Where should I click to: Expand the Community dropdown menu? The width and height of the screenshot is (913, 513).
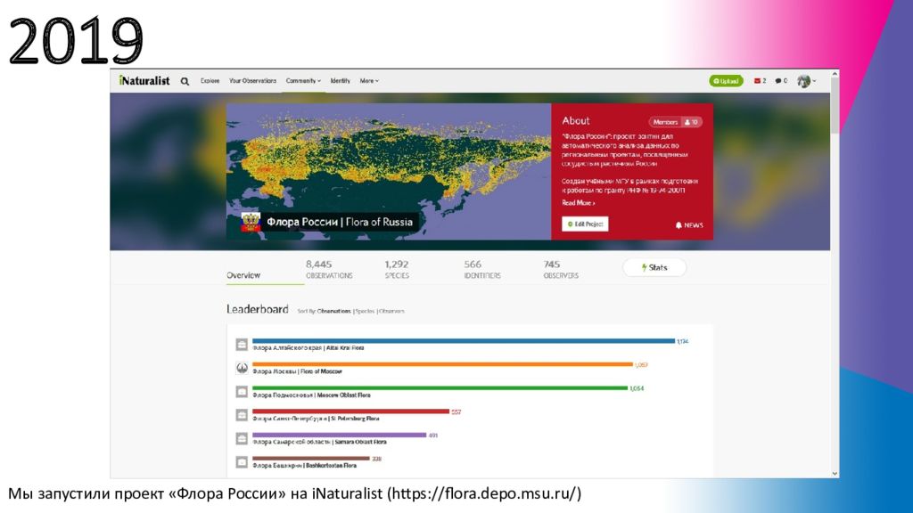(x=303, y=81)
